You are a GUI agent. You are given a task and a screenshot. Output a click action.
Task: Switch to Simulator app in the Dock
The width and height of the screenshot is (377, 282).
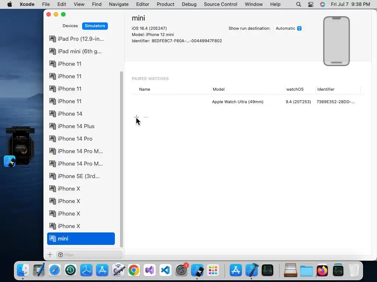[x=197, y=270]
